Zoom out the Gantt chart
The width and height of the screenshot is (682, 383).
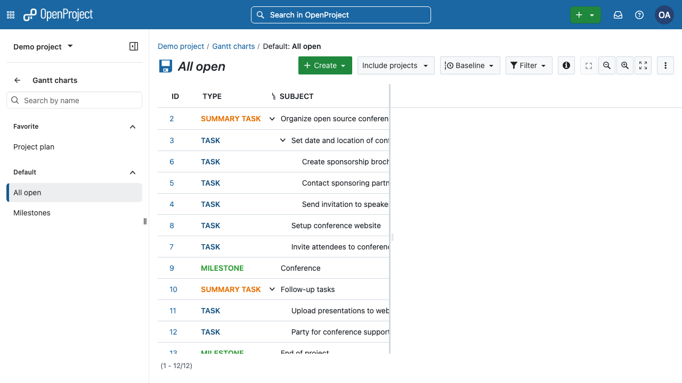607,65
